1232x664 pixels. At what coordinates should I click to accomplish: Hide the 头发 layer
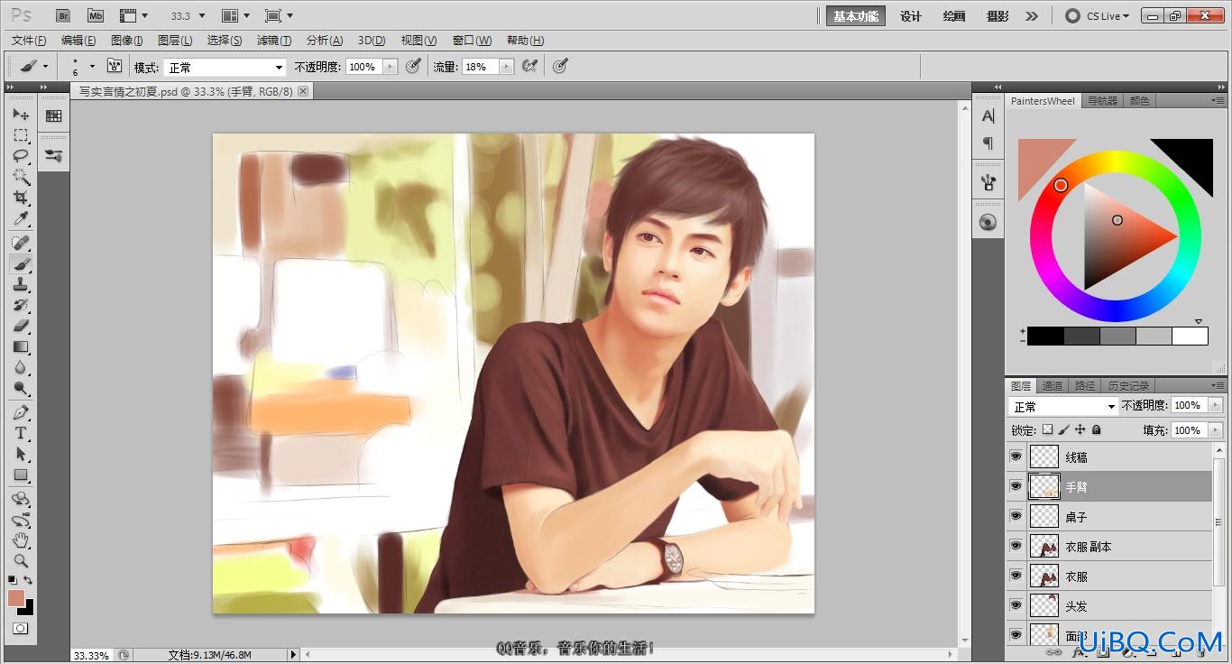1016,605
